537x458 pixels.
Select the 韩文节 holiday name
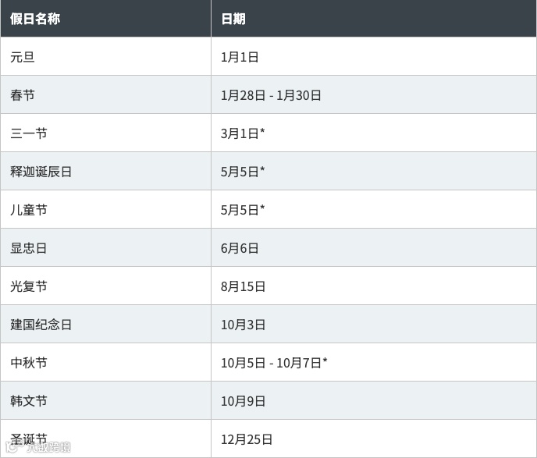tap(29, 401)
